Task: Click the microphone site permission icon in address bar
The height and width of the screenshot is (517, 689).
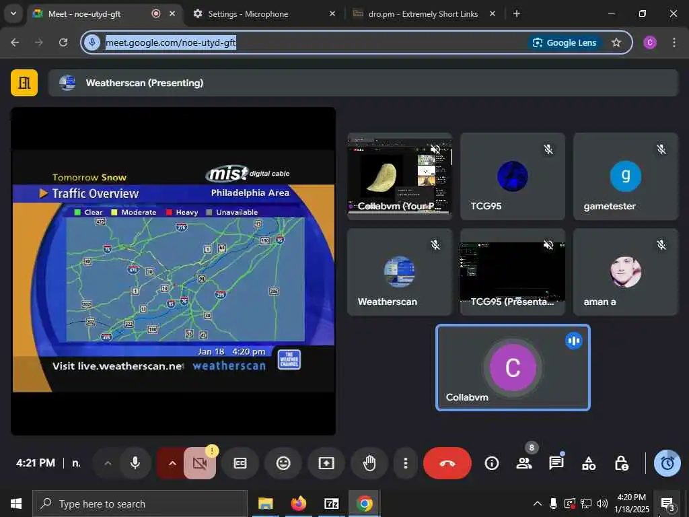Action: (x=92, y=42)
